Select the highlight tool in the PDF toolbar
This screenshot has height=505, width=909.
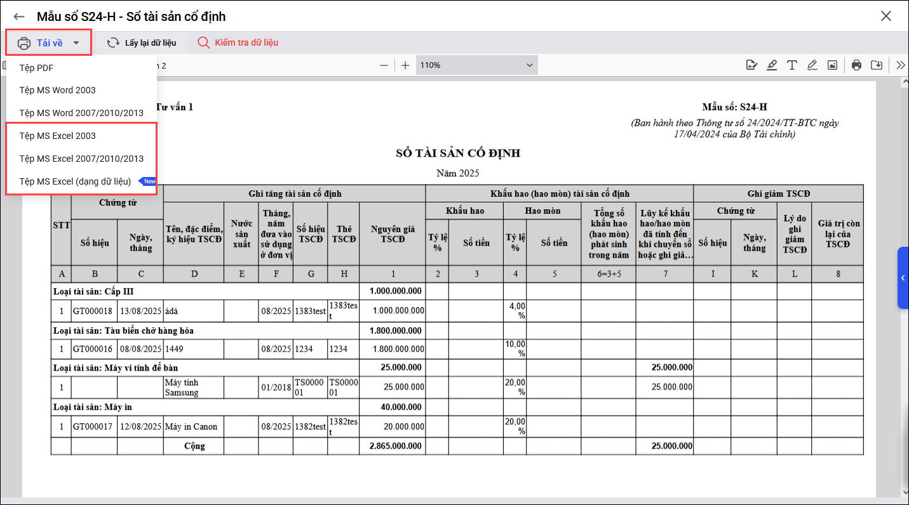[772, 65]
